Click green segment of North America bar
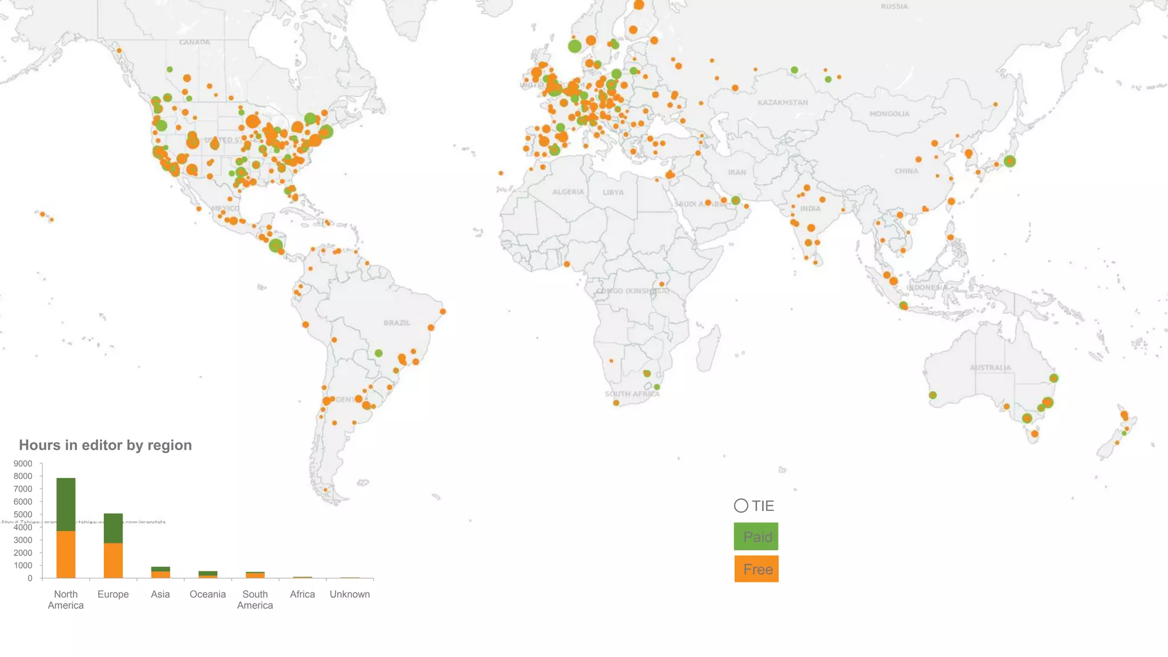This screenshot has height=657, width=1168. [x=66, y=504]
